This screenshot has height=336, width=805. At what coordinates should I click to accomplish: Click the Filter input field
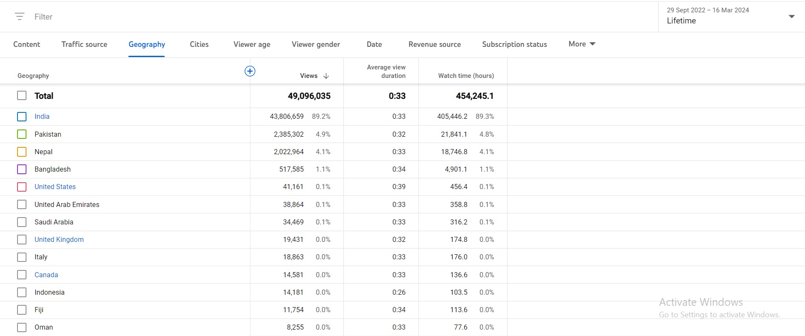(333, 17)
